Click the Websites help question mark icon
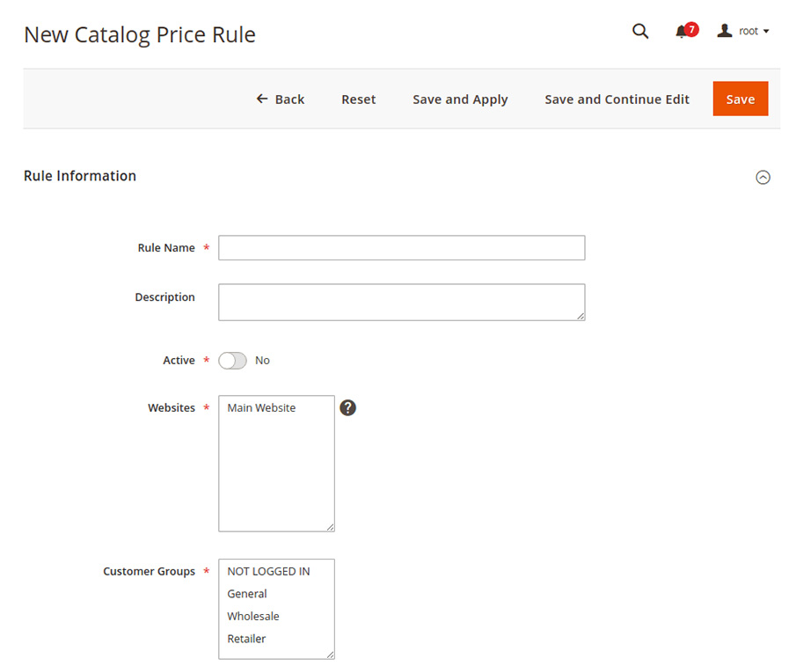Screen dimensions: 796x666 347,407
